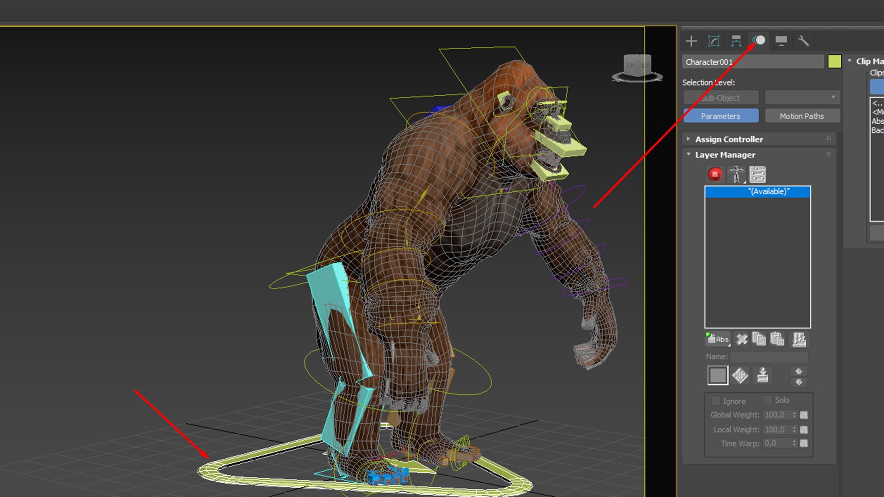Open the Motion command panel tab

click(759, 41)
